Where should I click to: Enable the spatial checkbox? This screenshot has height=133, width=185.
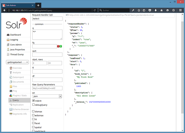pyautogui.click(x=33, y=127)
